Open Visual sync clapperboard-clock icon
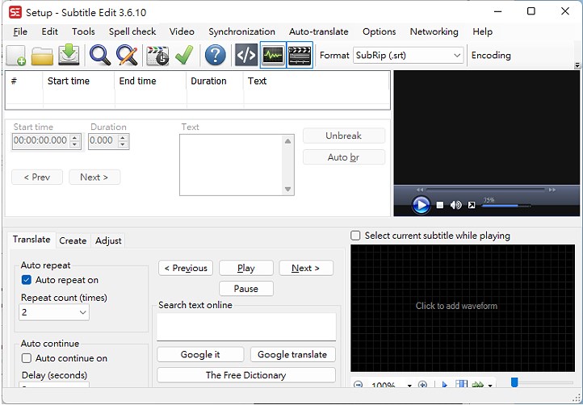Image resolution: width=583 pixels, height=405 pixels. click(157, 56)
